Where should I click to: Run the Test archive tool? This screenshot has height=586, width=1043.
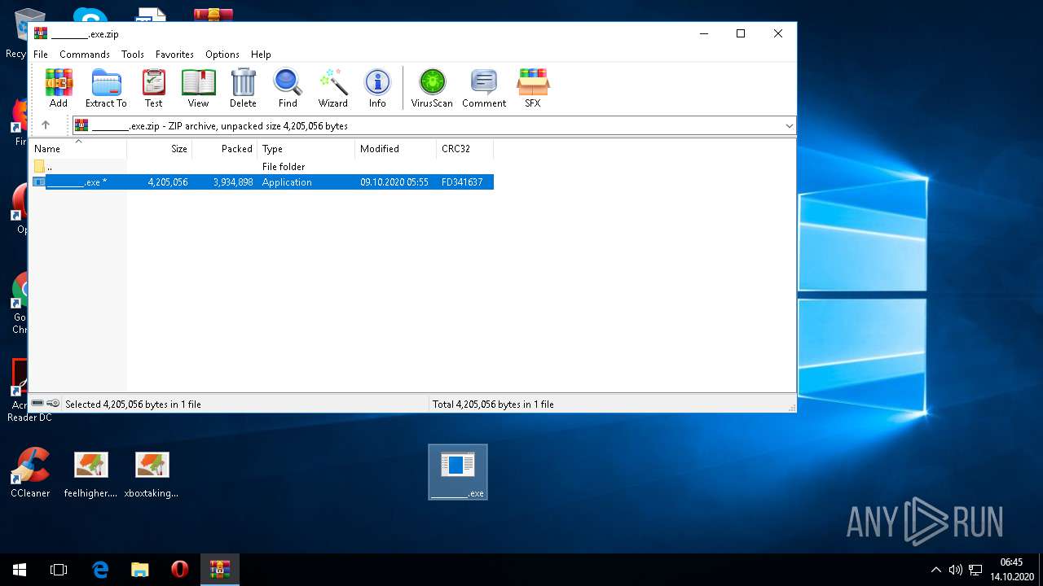153,88
